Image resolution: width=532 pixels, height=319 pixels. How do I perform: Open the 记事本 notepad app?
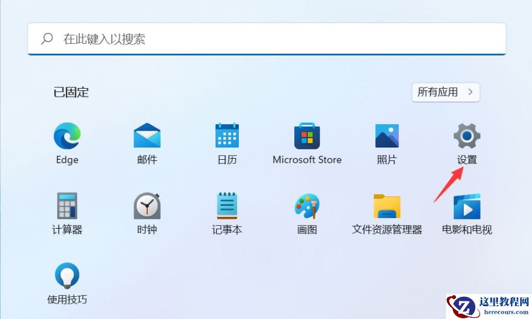tap(227, 206)
